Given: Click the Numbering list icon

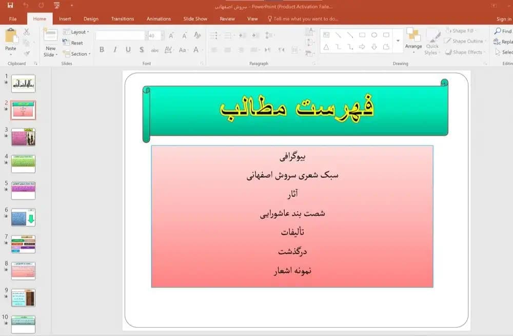Looking at the screenshot, I should 228,35.
